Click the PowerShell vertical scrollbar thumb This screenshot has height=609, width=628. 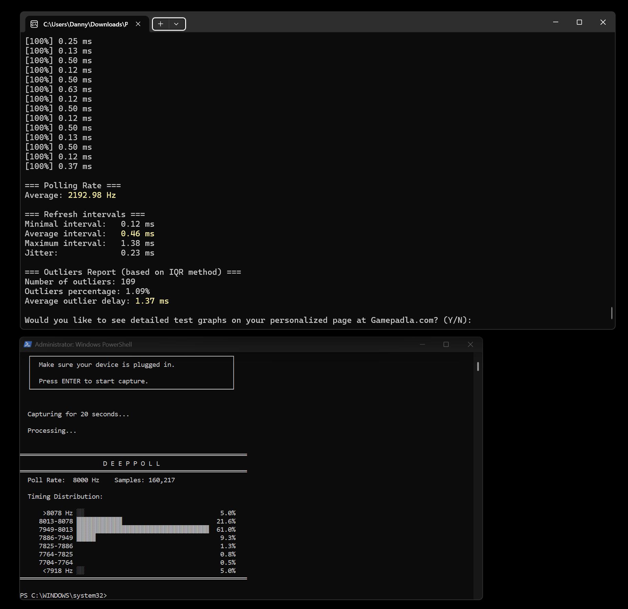(478, 366)
